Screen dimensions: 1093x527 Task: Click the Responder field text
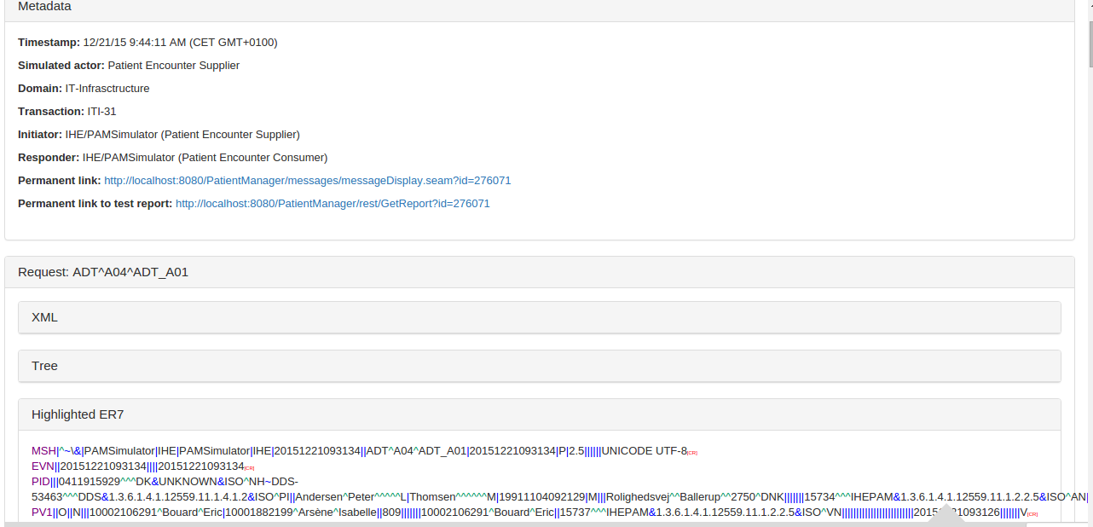pos(205,158)
